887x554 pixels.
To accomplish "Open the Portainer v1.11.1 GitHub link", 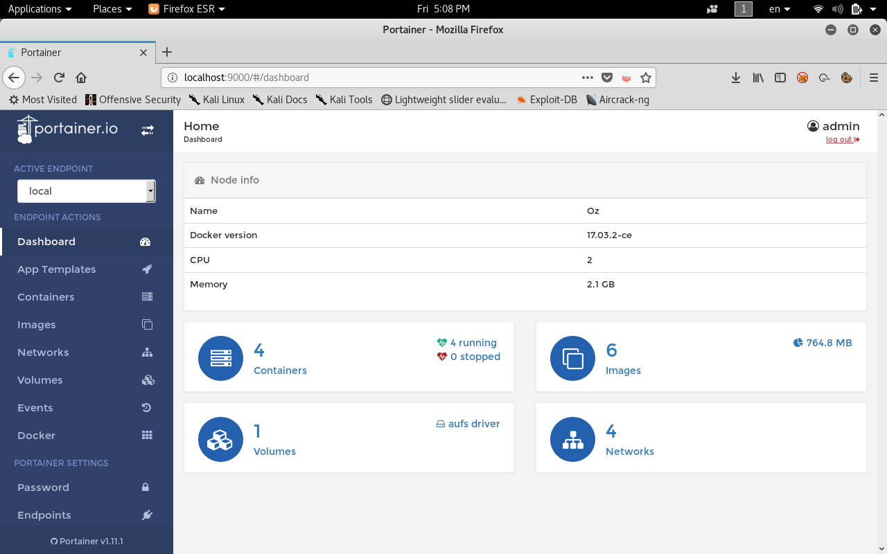I will coord(87,541).
